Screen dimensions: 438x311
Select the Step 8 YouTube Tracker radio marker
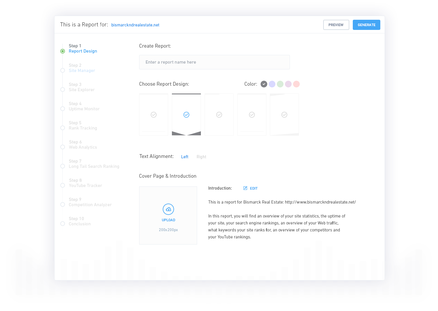pos(63,186)
